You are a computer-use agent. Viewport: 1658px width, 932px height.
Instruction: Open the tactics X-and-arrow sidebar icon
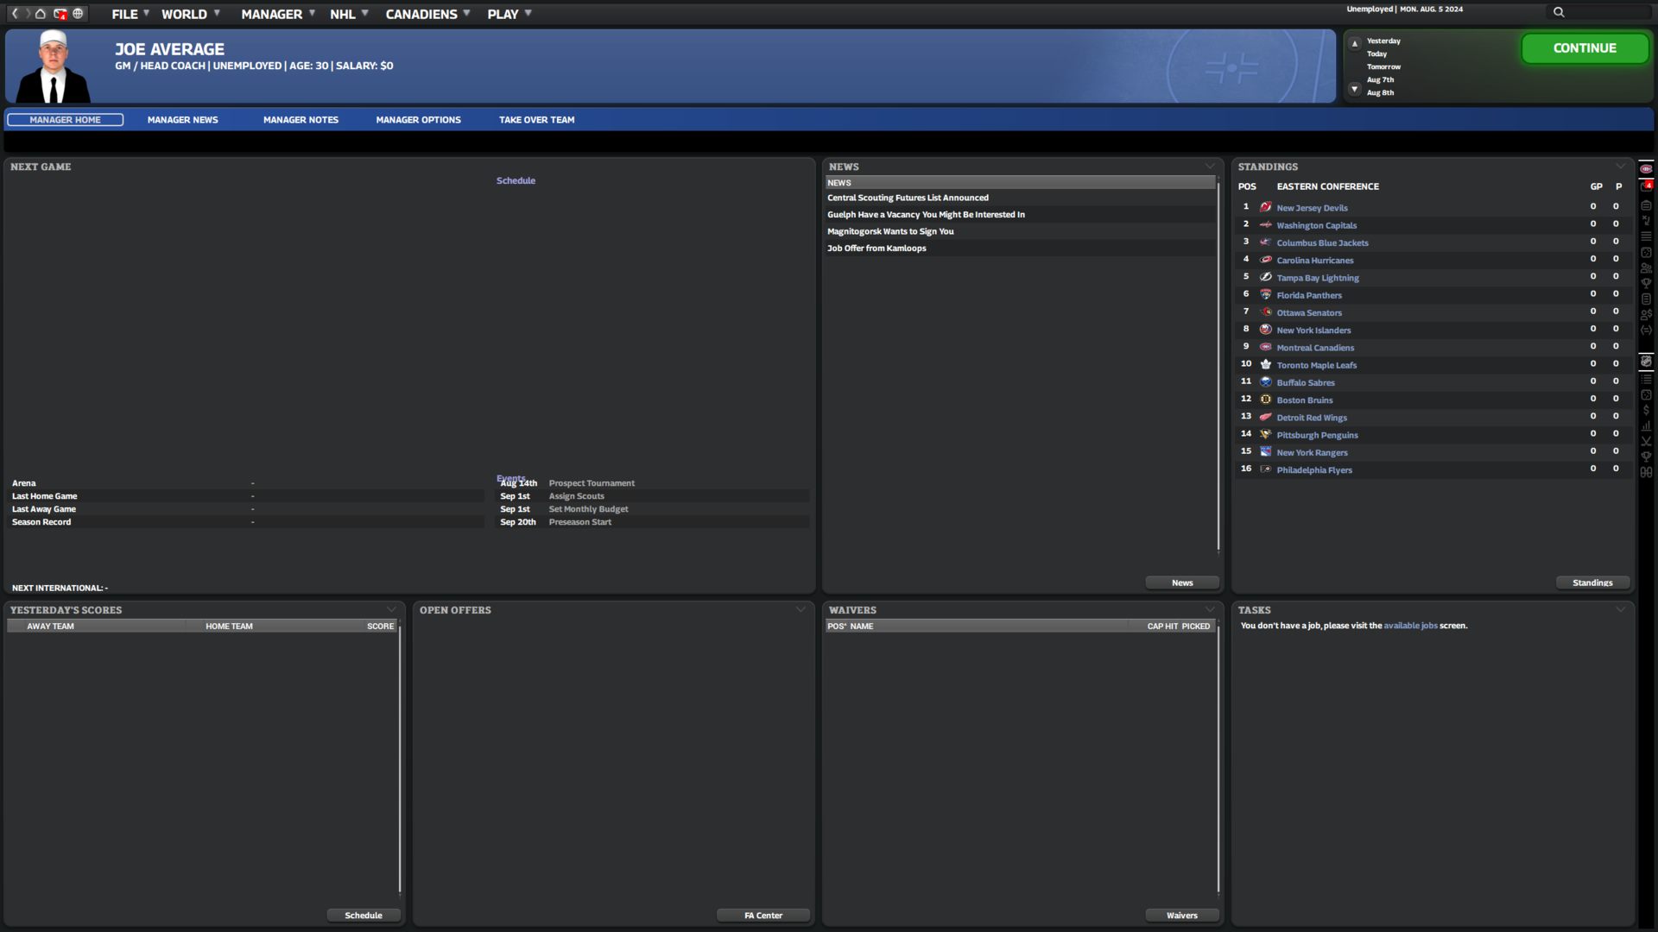tap(1646, 221)
